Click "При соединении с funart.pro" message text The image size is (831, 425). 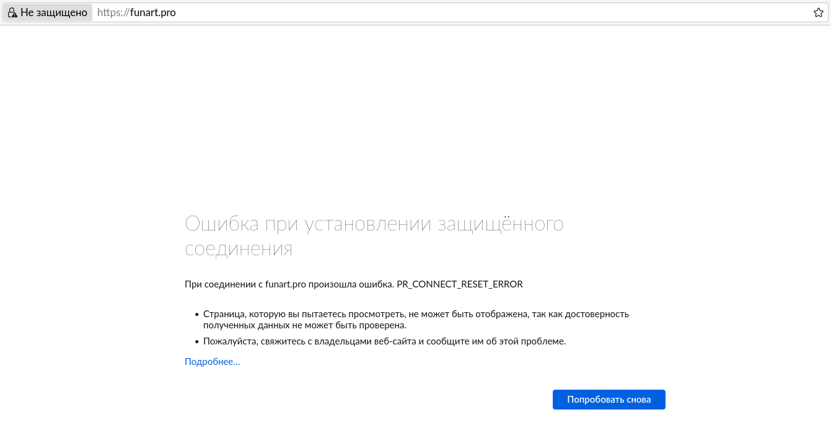click(245, 284)
